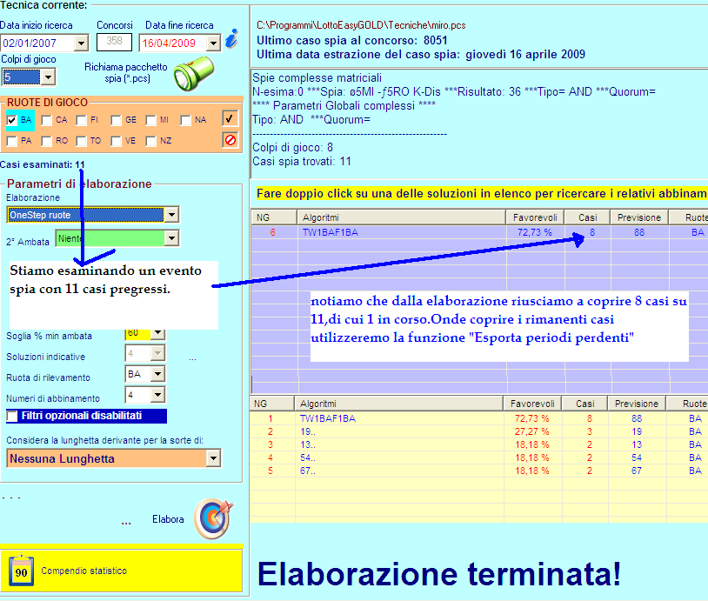Click the flashlight icon to recall spy package

tap(192, 72)
